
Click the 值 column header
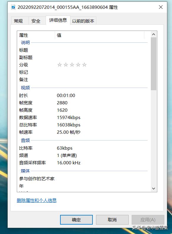coord(100,35)
